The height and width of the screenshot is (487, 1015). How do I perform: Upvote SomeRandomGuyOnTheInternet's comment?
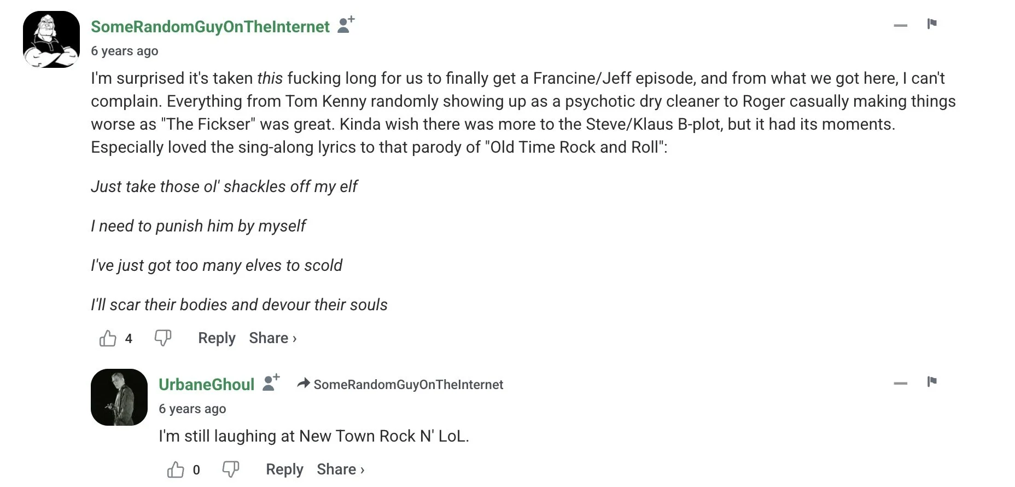[x=108, y=338]
